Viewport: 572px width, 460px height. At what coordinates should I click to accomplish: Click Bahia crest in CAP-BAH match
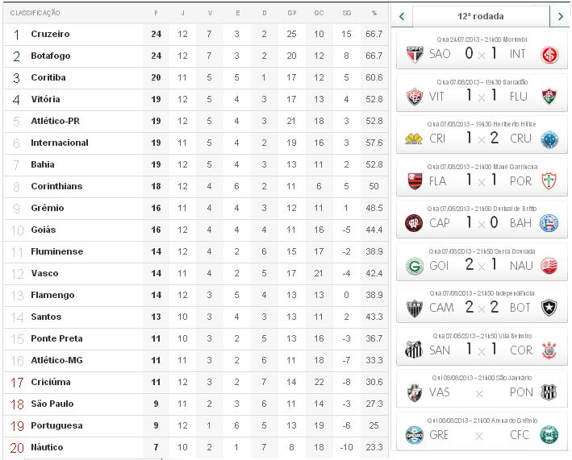click(x=549, y=223)
